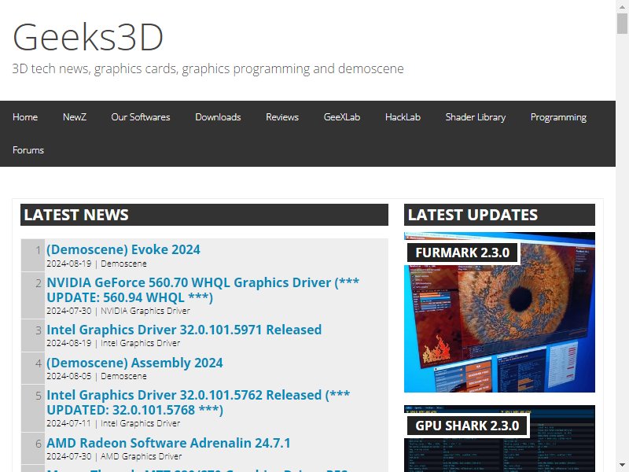The width and height of the screenshot is (629, 472).
Task: Open Intel Graphics Driver 32.0.101.5762 article
Action: (x=198, y=402)
